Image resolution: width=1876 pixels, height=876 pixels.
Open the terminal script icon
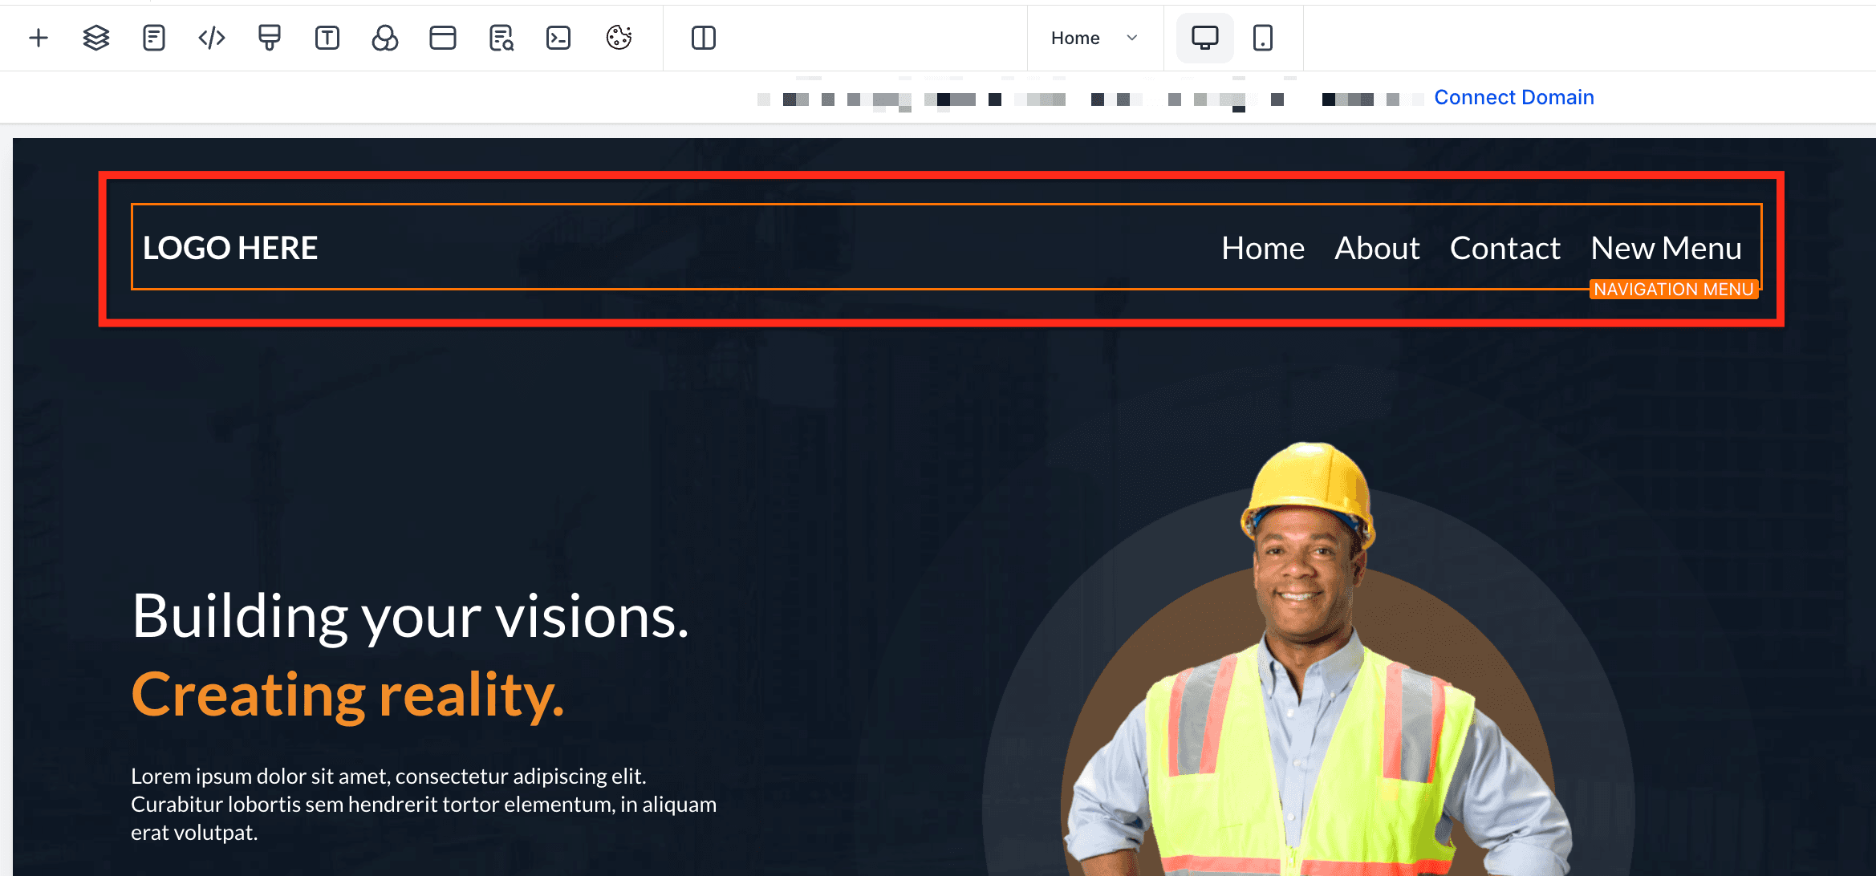558,38
